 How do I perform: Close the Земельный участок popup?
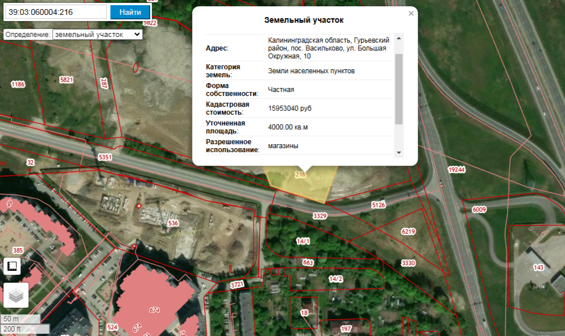pos(411,14)
